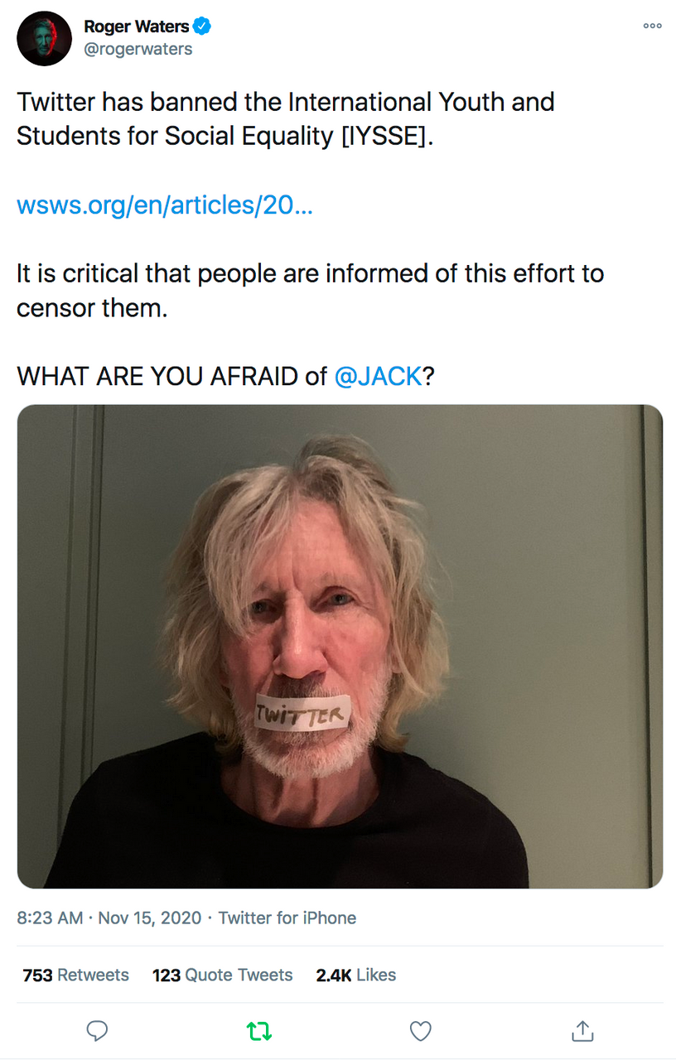676x1060 pixels.
Task: View the 2.4K Likes list
Action: click(355, 975)
